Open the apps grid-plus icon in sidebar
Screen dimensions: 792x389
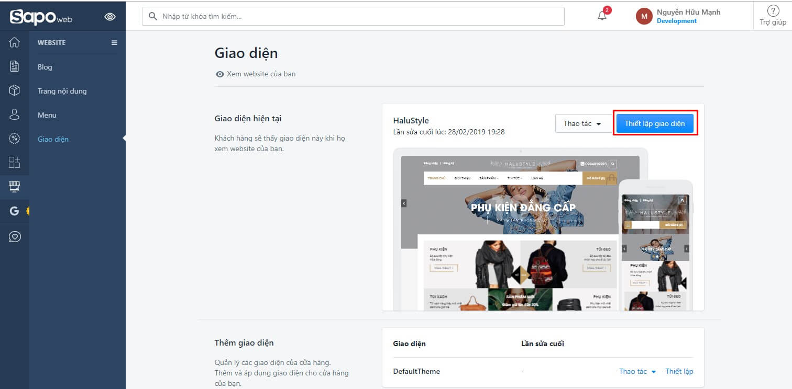click(x=15, y=162)
